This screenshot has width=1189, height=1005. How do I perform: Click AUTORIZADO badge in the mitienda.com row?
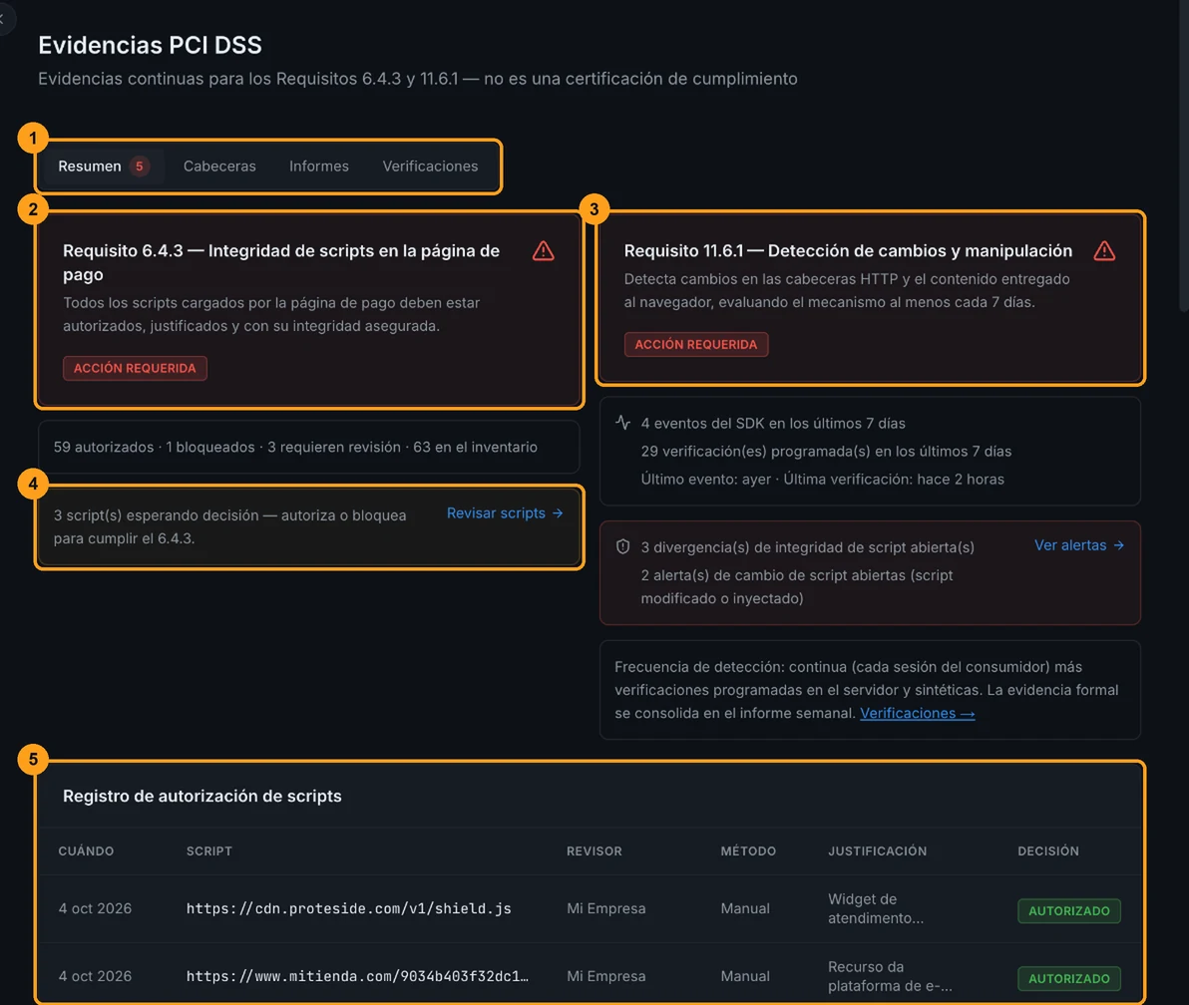pos(1069,978)
